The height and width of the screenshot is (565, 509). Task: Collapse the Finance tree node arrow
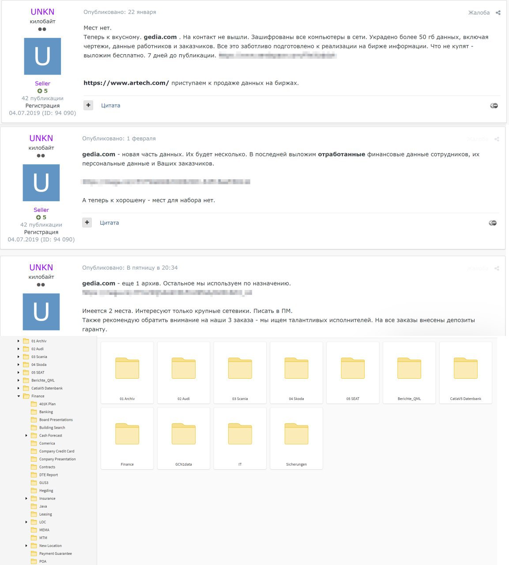pyautogui.click(x=19, y=396)
